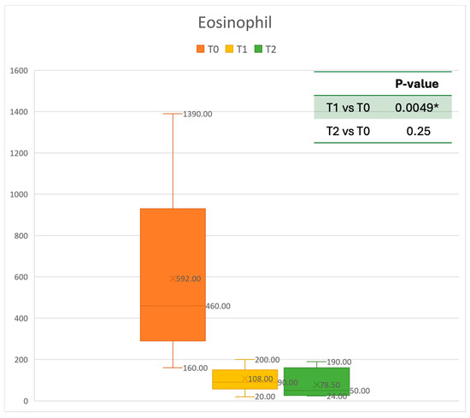
Task: Select the 1390.00 upper whisker label
Action: click(197, 115)
